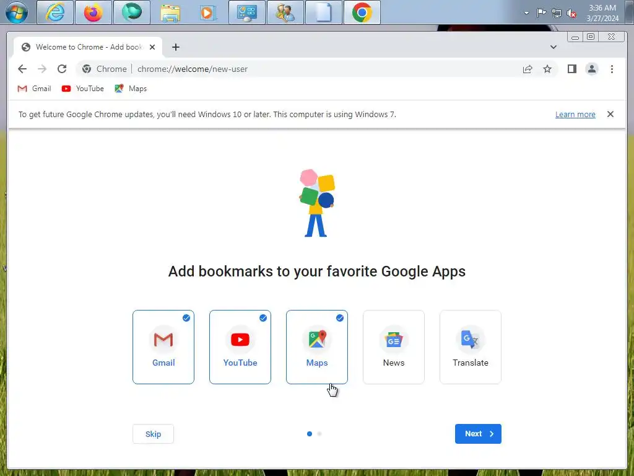
Task: Click the Chrome taskbar icon
Action: click(x=362, y=12)
